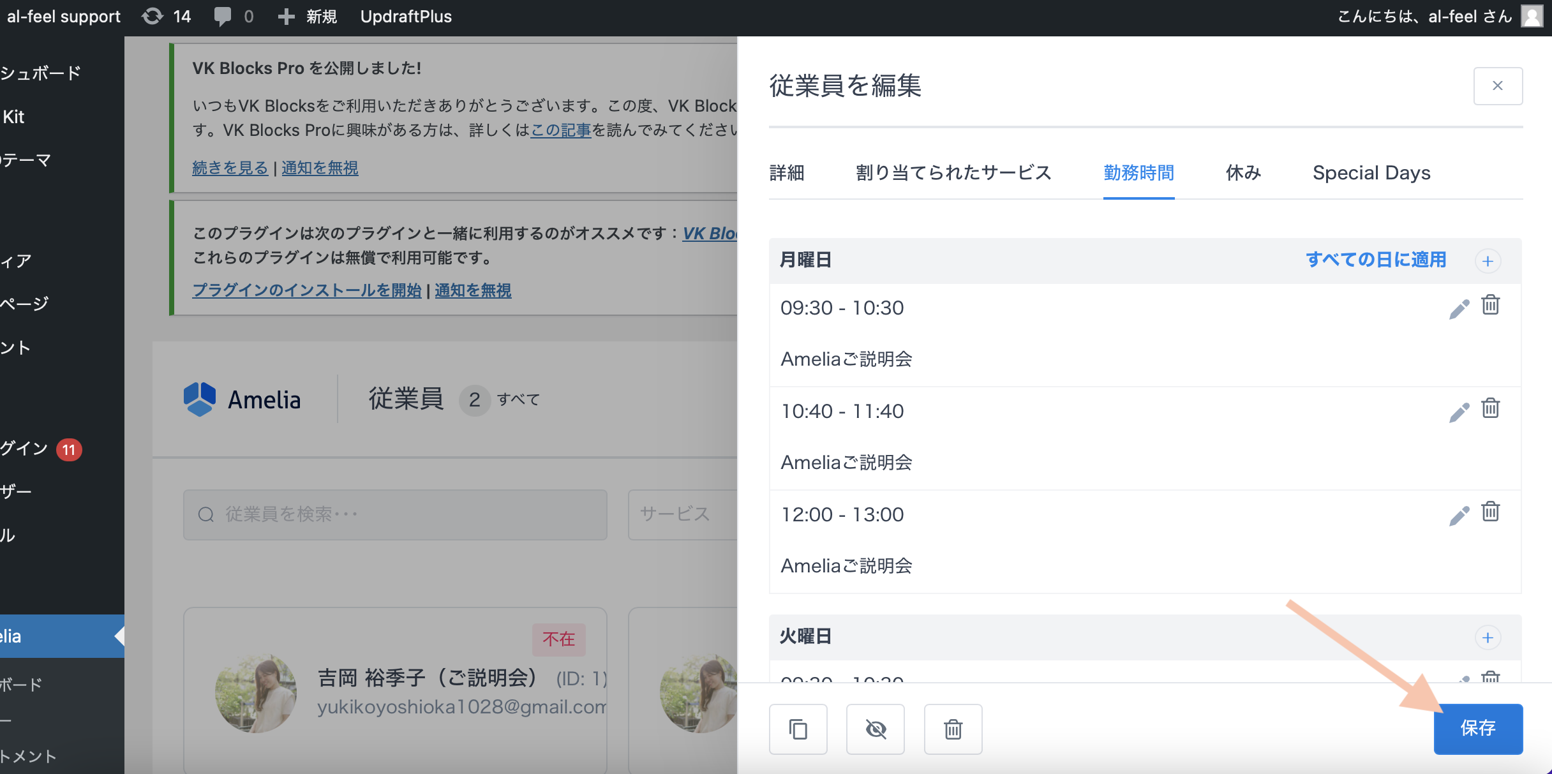1552x774 pixels.
Task: Edit the 09:30 - 10:30 Monday time slot
Action: point(1459,309)
